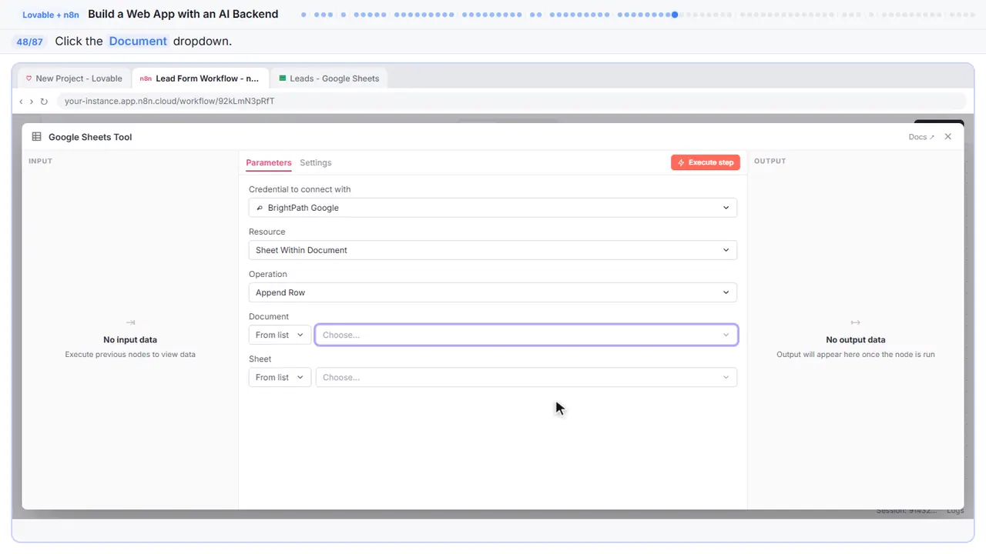986x554 pixels.
Task: Open the Sheet Choose... dropdown
Action: point(526,377)
